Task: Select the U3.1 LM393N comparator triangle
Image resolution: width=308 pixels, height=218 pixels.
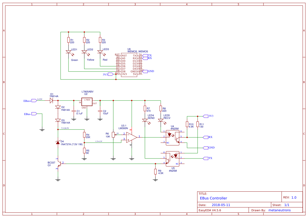Action: (x=131, y=137)
